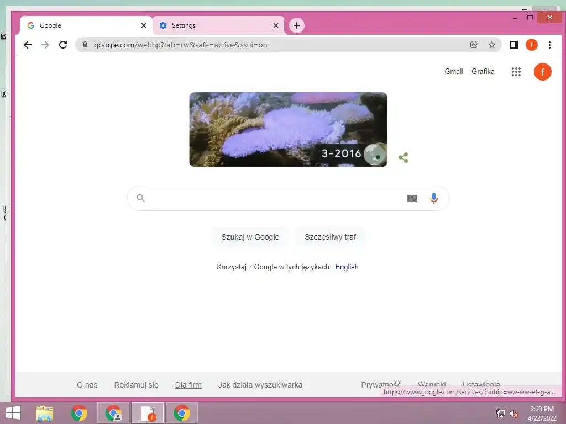
Task: Start voice search with microphone
Action: click(434, 198)
